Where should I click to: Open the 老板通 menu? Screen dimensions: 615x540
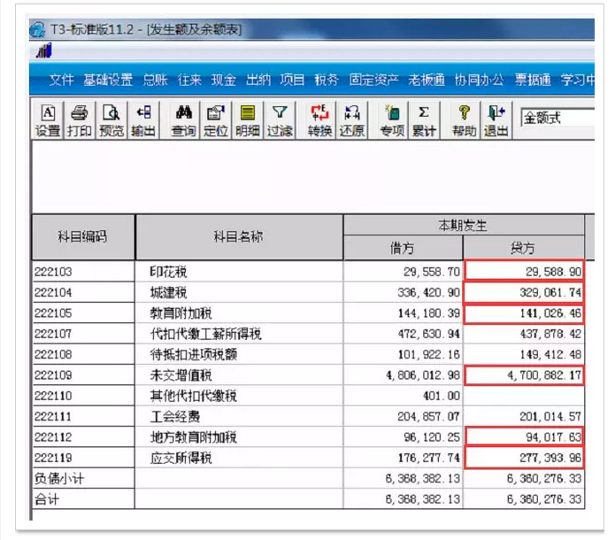click(427, 80)
